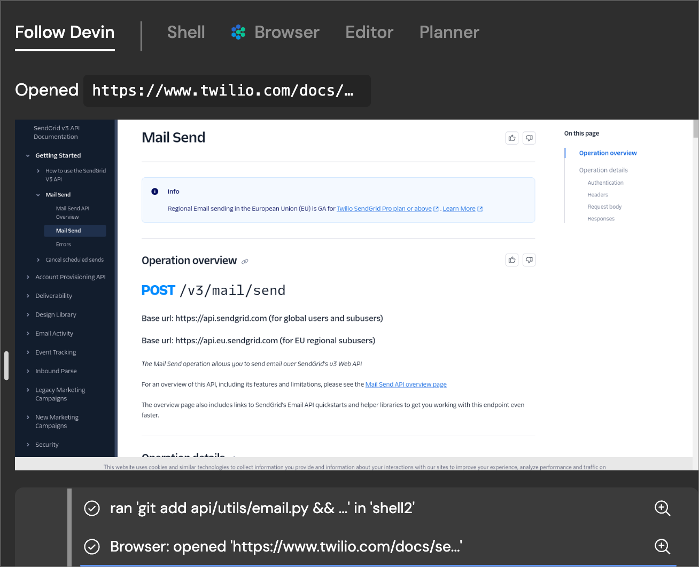Jump to Authentication in On this page

tap(605, 183)
